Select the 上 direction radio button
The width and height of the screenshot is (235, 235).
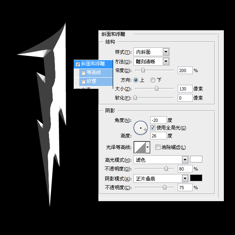point(136,80)
